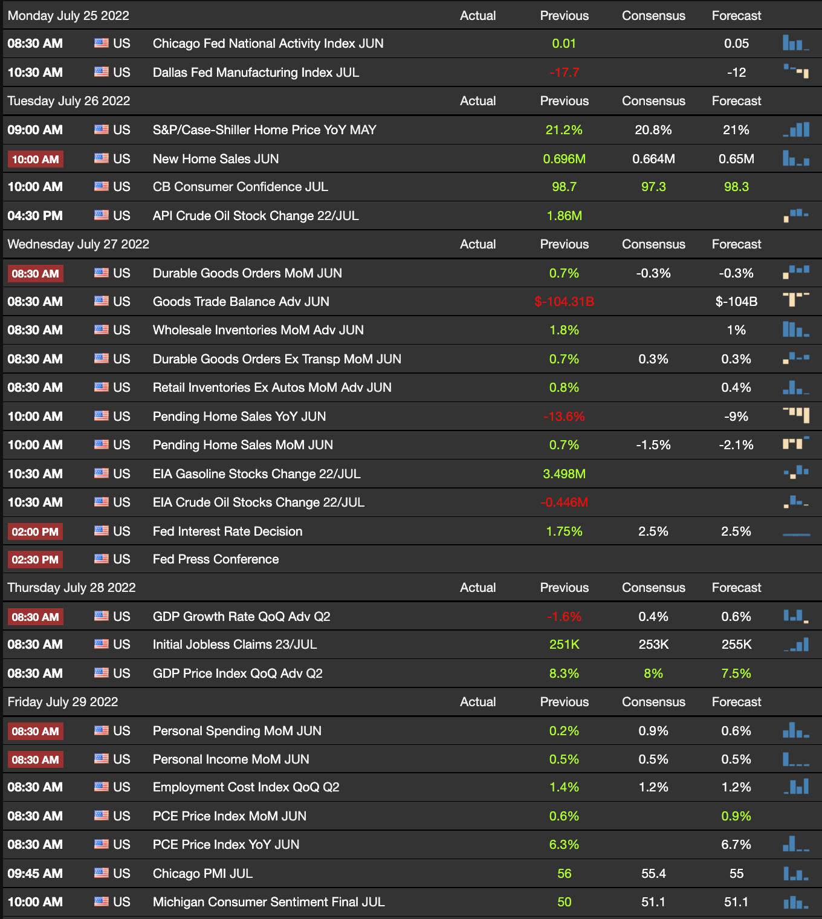Open the EIA Gasoline Stocks Change chart icon
Image resolution: width=822 pixels, height=919 pixels.
[x=796, y=473]
